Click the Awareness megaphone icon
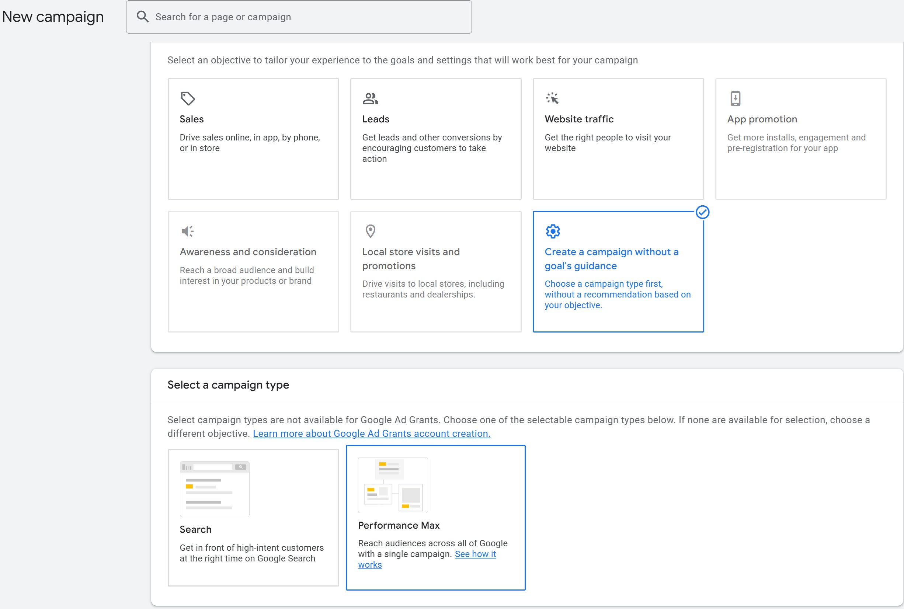This screenshot has width=904, height=609. point(188,231)
